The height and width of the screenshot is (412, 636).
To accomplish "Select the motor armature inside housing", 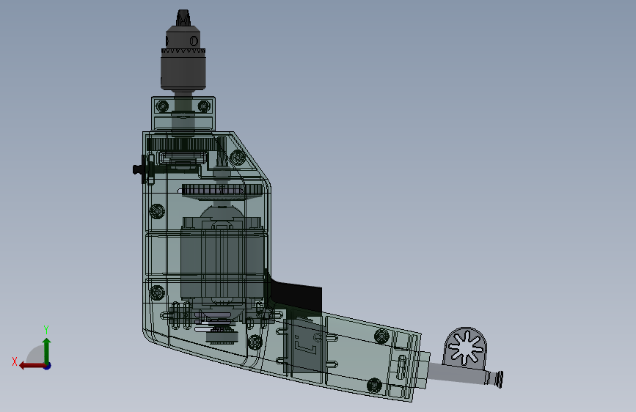I will (x=223, y=264).
